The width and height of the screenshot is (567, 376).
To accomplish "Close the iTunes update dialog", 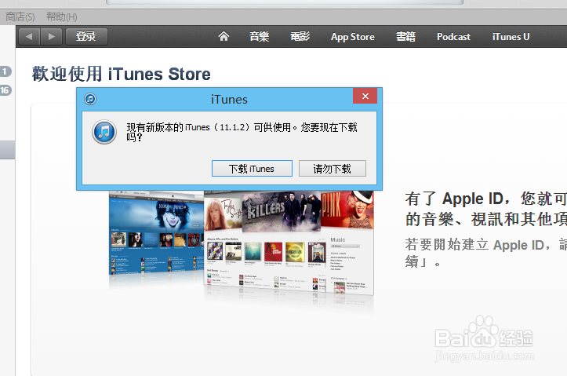I will (365, 96).
